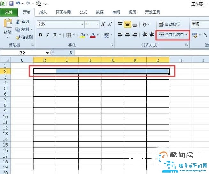The width and height of the screenshot is (209, 174).
Task: Switch to the Insert (插入) tab
Action: (x=43, y=12)
